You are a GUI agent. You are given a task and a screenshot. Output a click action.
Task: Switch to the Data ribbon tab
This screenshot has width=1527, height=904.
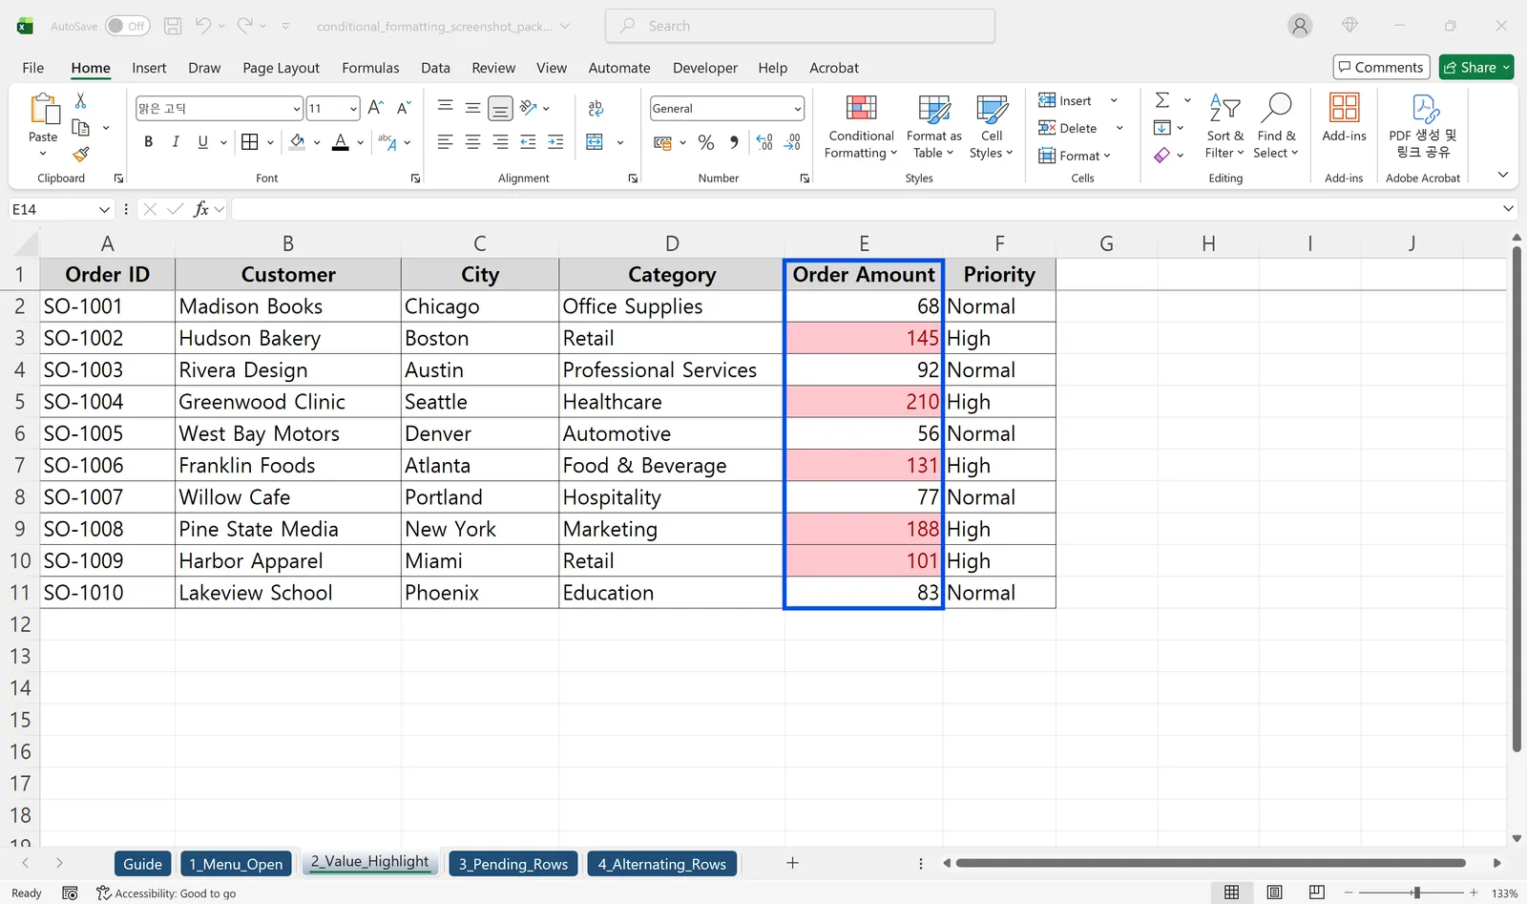[435, 68]
